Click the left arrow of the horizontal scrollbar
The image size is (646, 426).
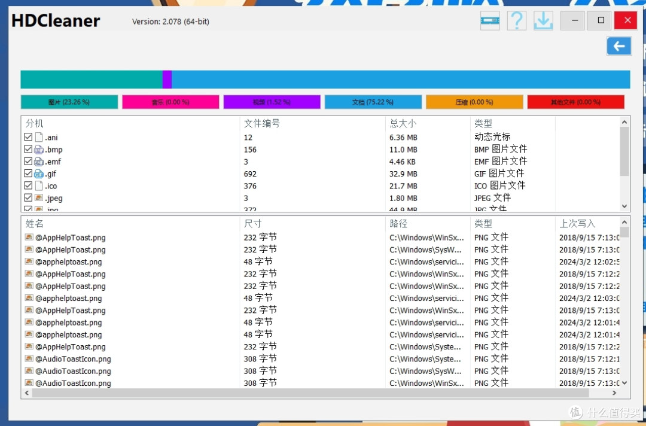click(x=26, y=393)
